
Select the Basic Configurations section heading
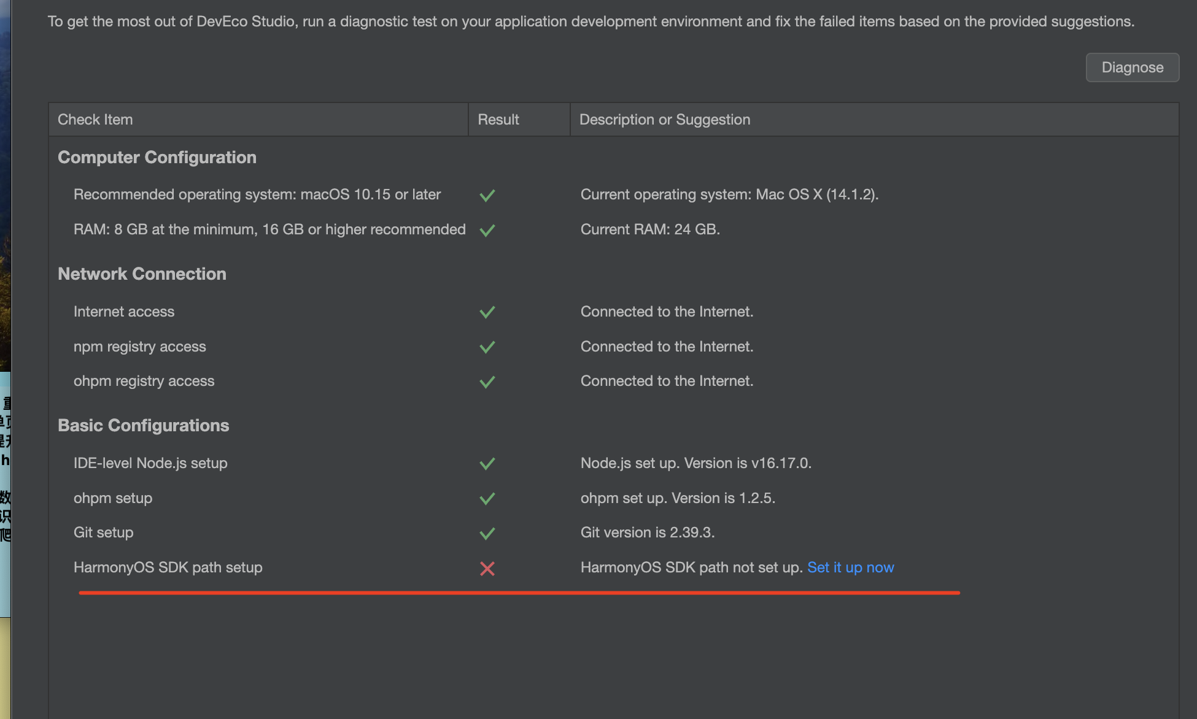coord(143,426)
